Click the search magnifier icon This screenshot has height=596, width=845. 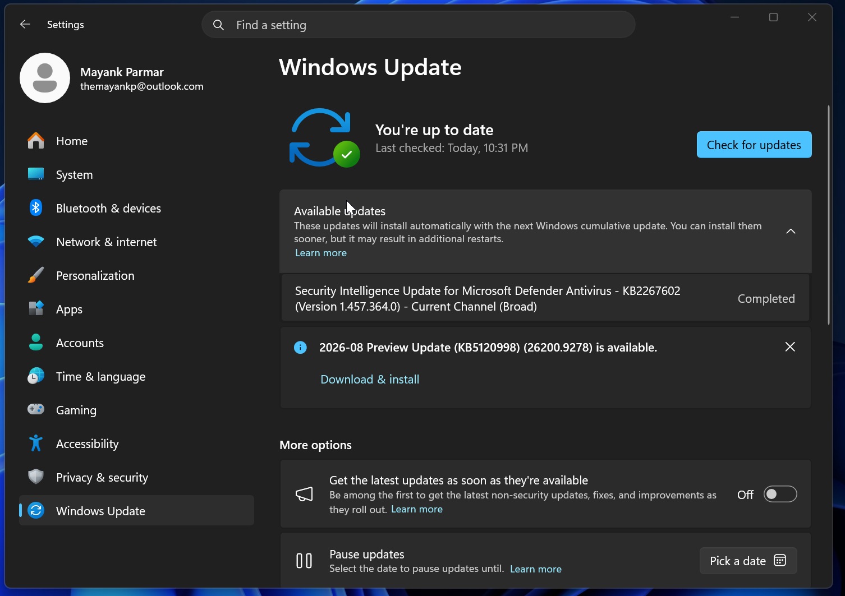coord(219,25)
